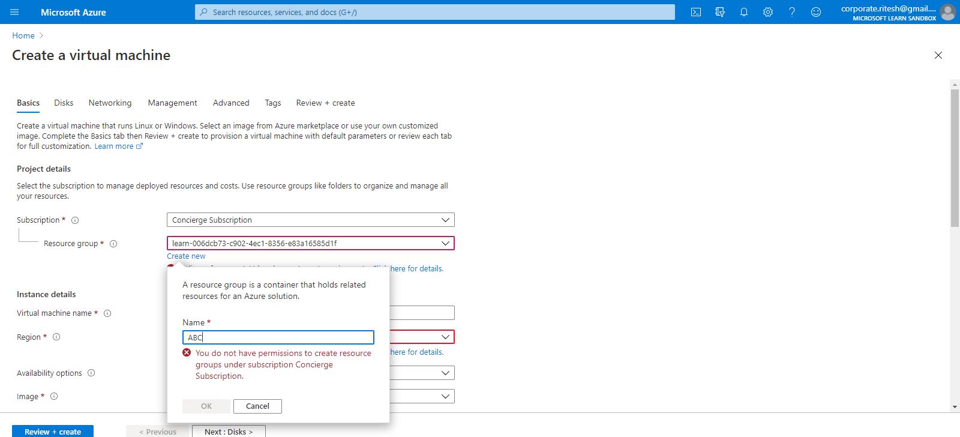Expand the Resource group dropdown
Image resolution: width=960 pixels, height=437 pixels.
pos(311,243)
